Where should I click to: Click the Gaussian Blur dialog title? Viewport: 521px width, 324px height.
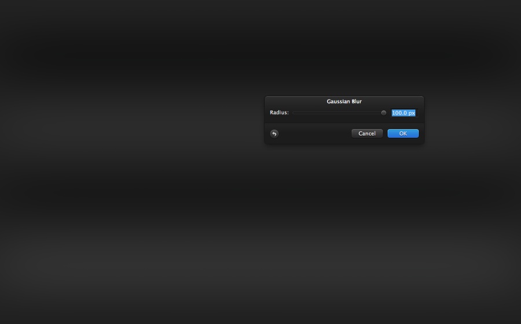344,102
